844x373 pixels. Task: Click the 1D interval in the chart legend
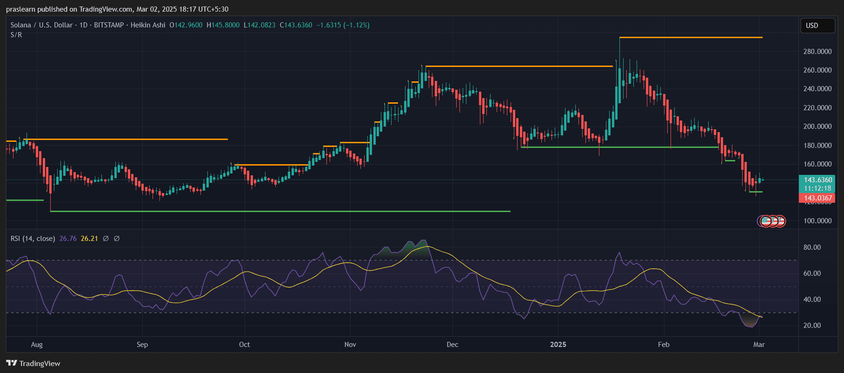coord(83,25)
